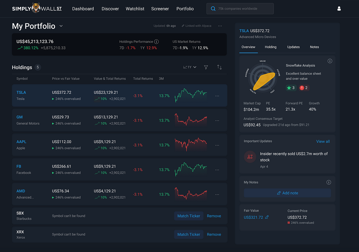Click Remove for XRX Xerox
This screenshot has width=359, height=252.
tap(214, 235)
